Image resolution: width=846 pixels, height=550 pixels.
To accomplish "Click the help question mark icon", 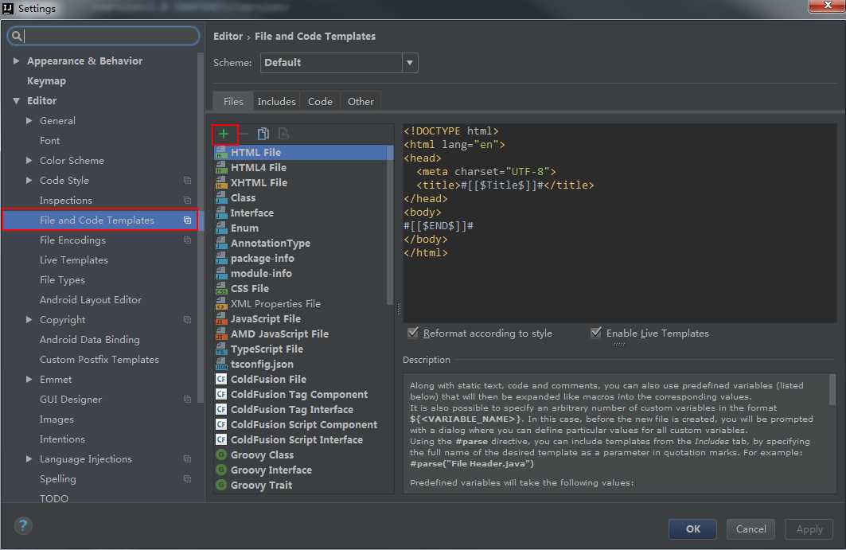I will pos(23,525).
